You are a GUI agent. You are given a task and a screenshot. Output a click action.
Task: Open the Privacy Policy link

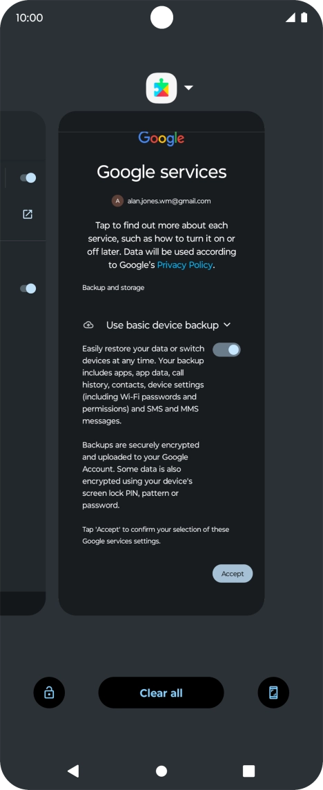[185, 265]
